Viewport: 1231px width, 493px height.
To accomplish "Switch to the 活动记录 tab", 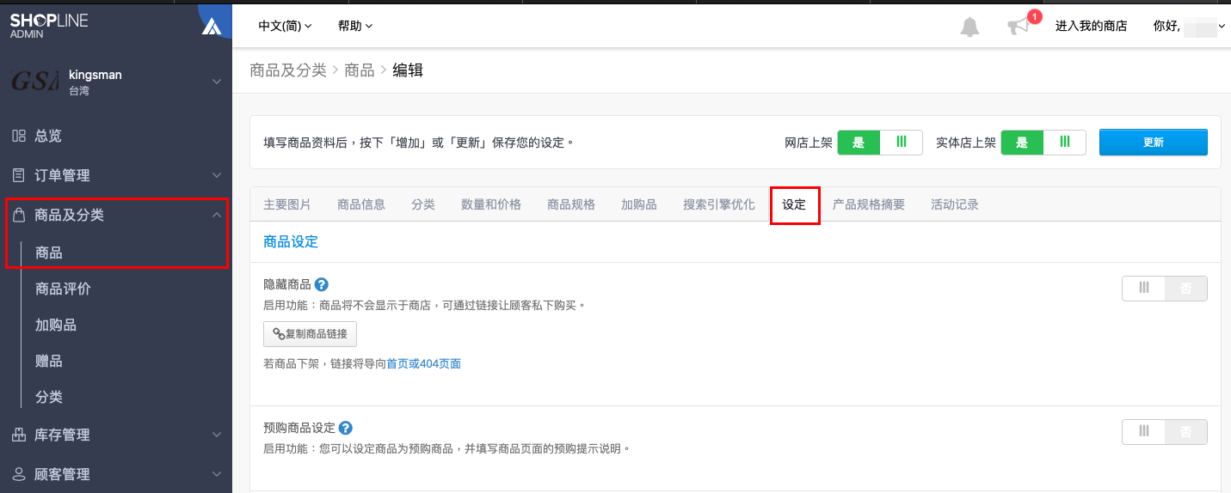I will 955,204.
